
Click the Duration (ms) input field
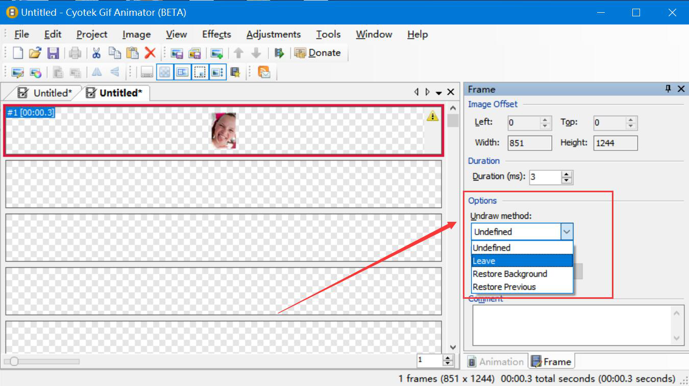click(x=546, y=177)
